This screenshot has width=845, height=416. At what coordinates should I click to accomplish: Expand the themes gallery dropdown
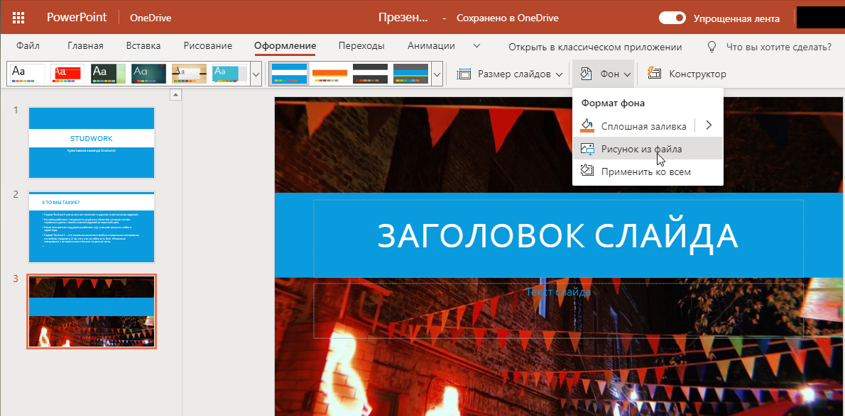coord(256,74)
